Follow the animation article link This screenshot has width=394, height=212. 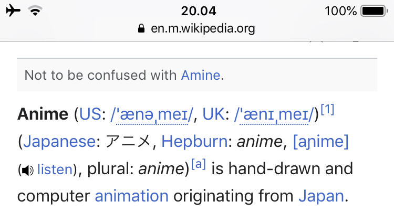[x=131, y=197]
